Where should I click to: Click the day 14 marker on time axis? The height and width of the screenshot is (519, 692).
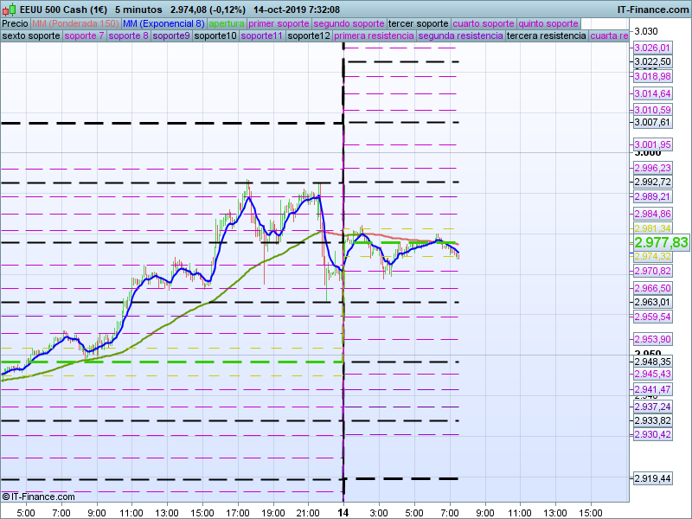343,512
